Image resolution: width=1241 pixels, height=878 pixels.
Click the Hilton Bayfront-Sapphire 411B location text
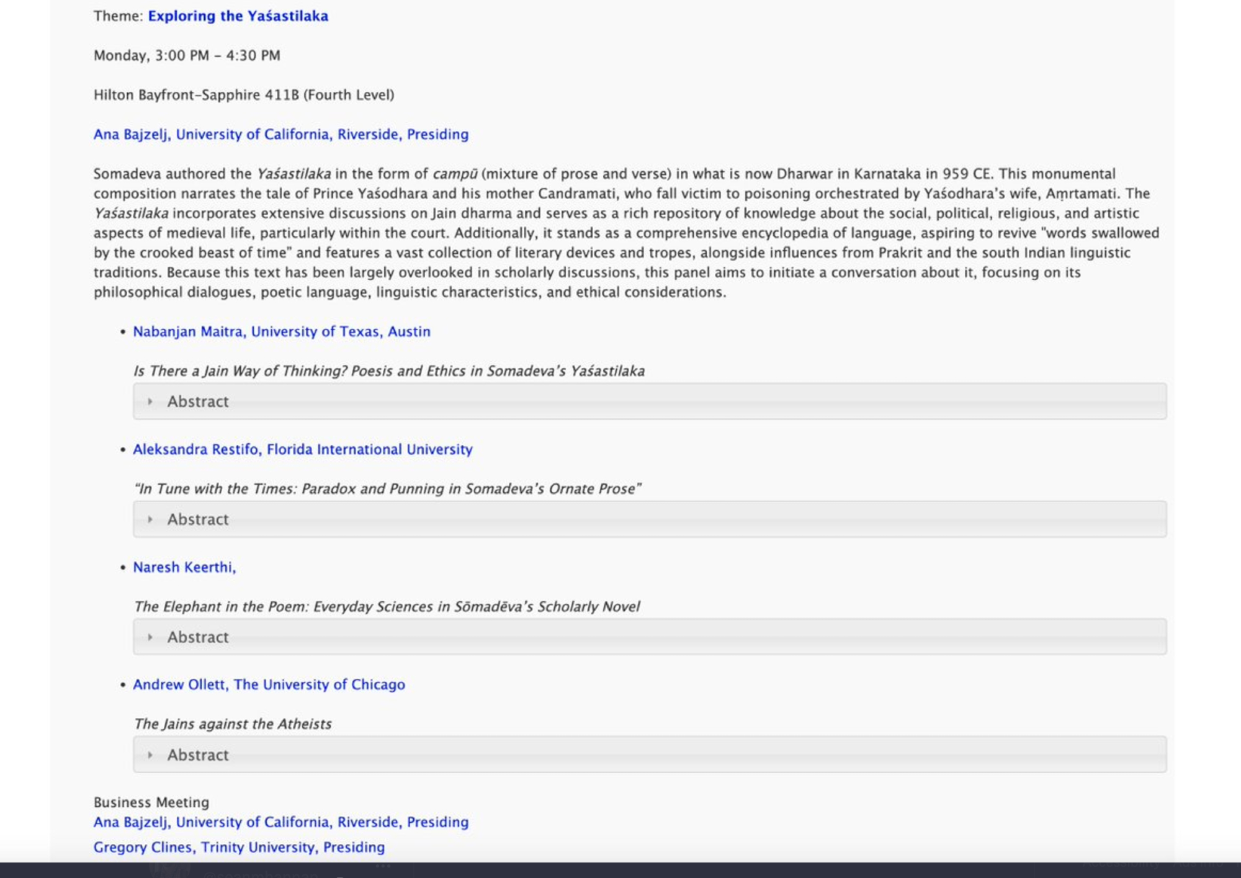[243, 95]
